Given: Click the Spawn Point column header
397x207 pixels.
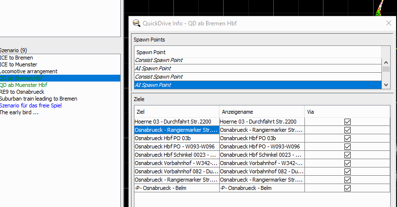Looking at the screenshot, I should (x=257, y=52).
